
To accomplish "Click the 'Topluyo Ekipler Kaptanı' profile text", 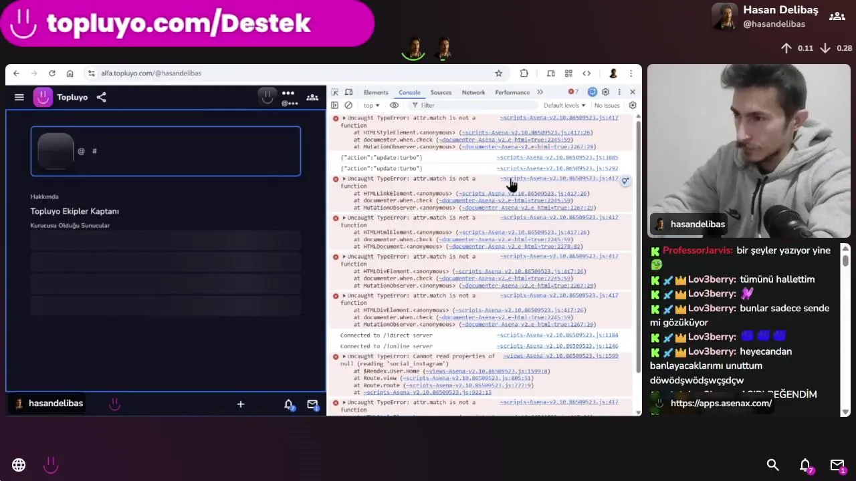I will point(74,211).
